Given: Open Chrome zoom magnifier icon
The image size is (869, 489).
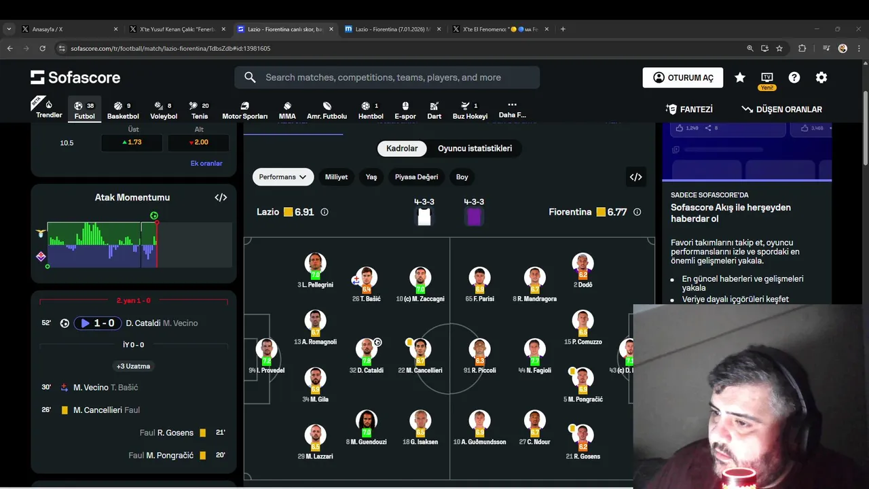Looking at the screenshot, I should [750, 48].
